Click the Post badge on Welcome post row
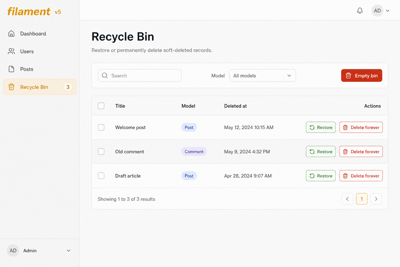 coord(189,127)
